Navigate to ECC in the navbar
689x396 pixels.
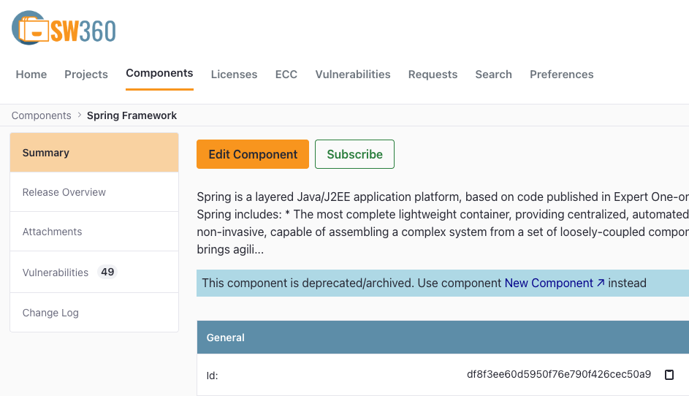[x=286, y=75]
